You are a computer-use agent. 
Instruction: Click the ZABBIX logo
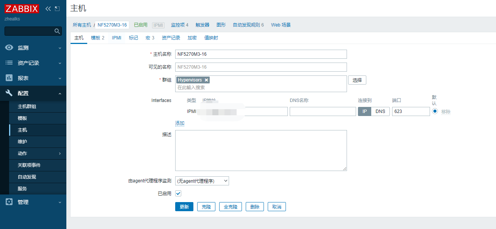22,8
